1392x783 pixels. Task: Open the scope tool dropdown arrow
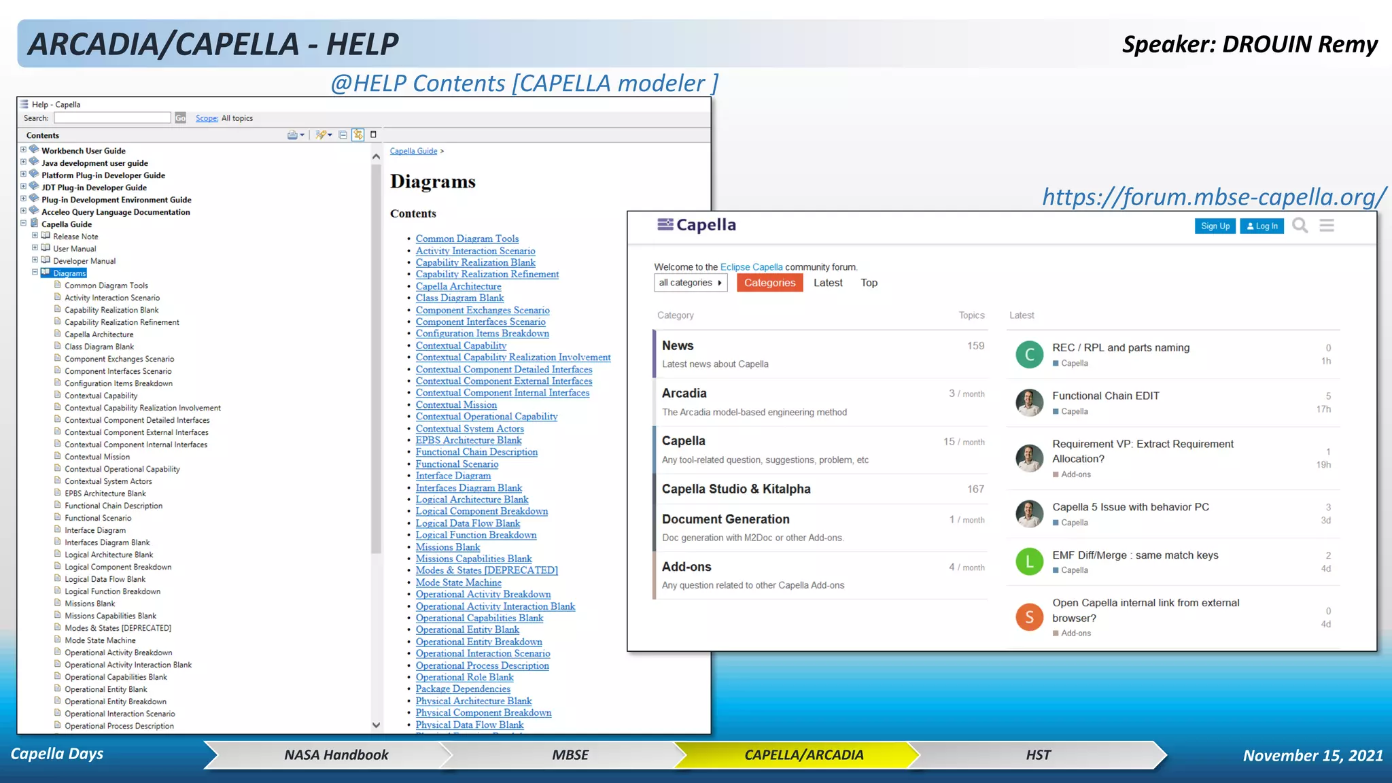click(x=330, y=135)
